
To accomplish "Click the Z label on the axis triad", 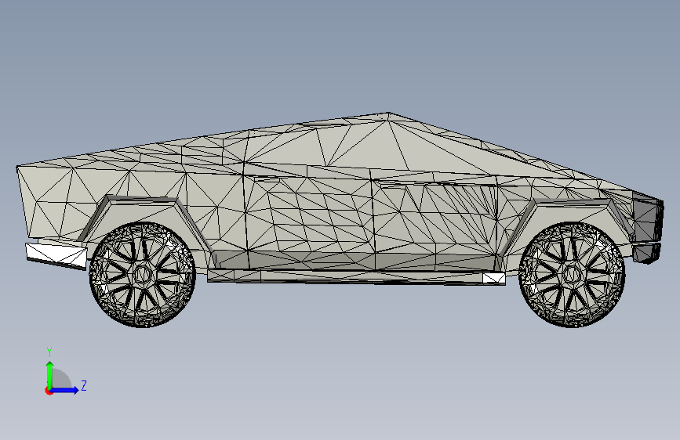I will pyautogui.click(x=84, y=385).
